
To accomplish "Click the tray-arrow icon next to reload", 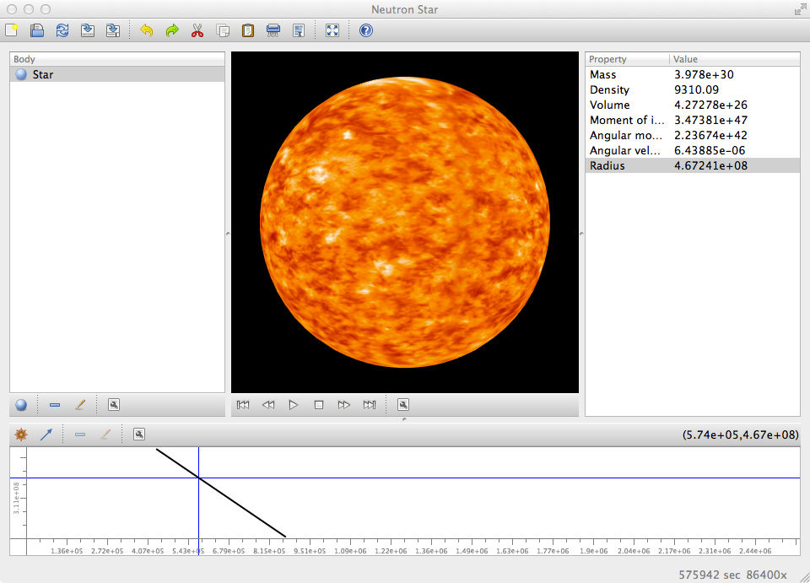I will [88, 30].
